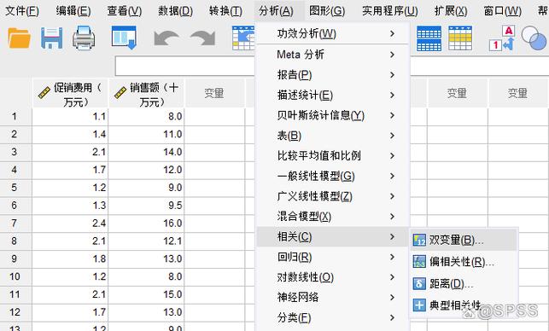Image resolution: width=549 pixels, height=331 pixels.
Task: Expand the 广义线性模型(Z) submenu
Action: click(x=333, y=196)
